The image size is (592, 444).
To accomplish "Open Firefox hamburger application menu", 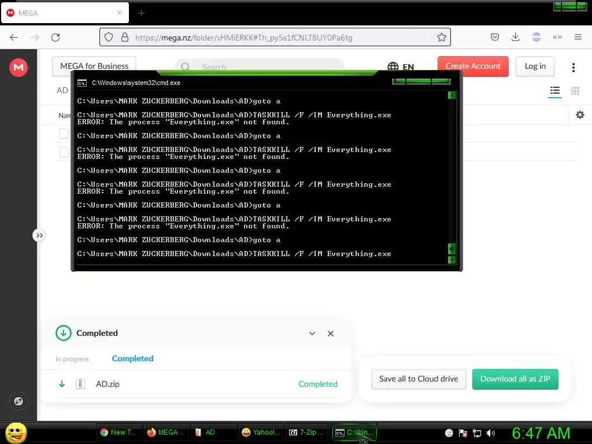I will pos(578,37).
